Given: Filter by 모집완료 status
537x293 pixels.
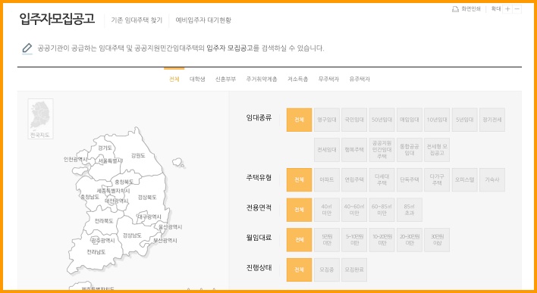Looking at the screenshot, I should pyautogui.click(x=354, y=270).
